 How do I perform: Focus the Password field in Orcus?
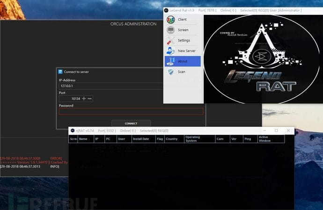point(131,111)
